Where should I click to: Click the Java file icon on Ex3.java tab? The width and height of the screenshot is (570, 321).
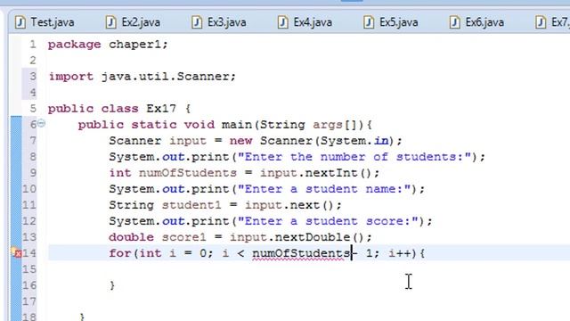(197, 22)
